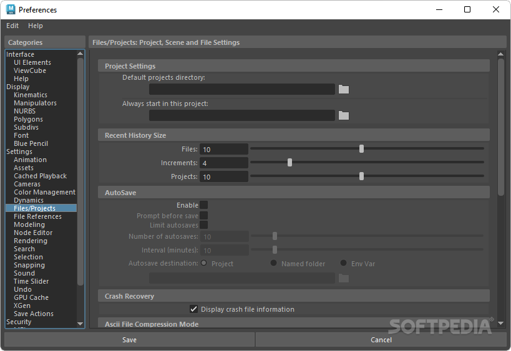Viewport: 511px width, 351px height.
Task: Click the Increments value field
Action: 224,163
